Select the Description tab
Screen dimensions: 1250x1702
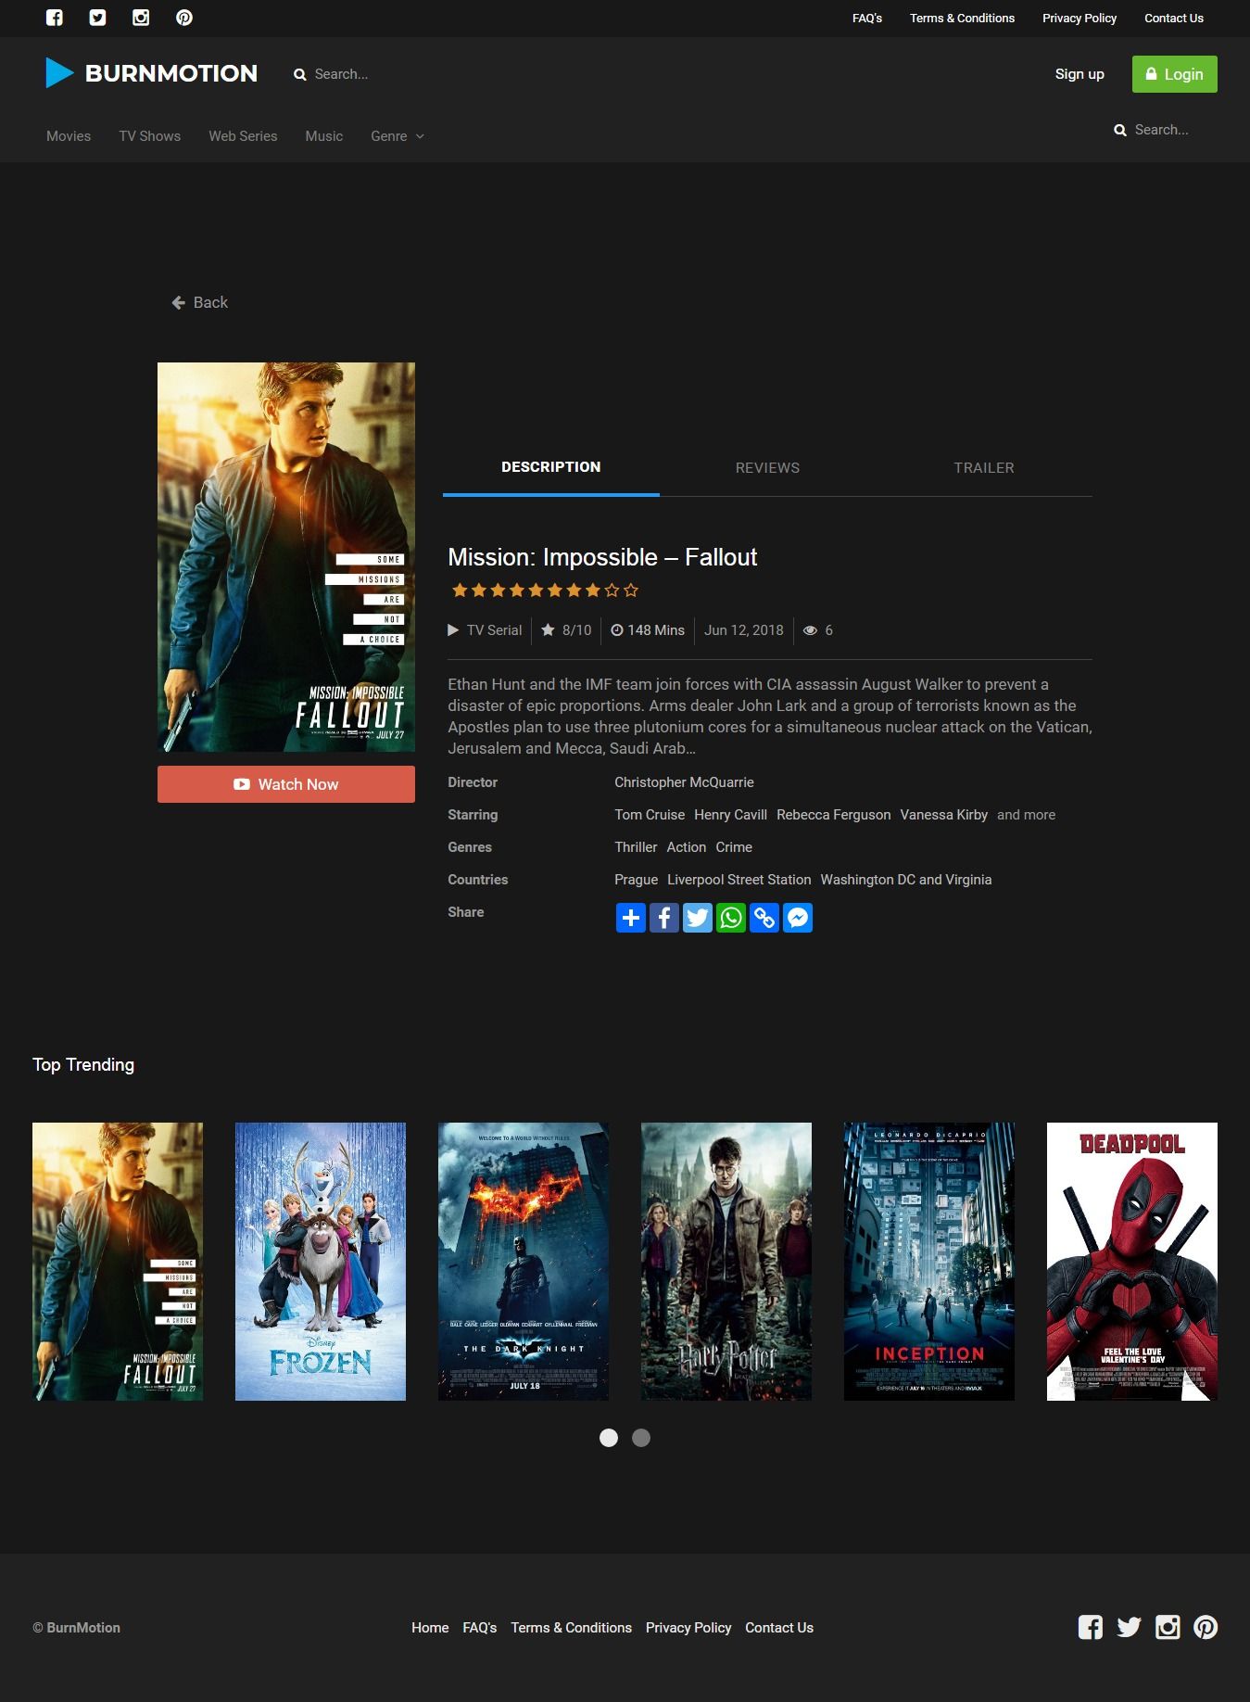pyautogui.click(x=551, y=467)
